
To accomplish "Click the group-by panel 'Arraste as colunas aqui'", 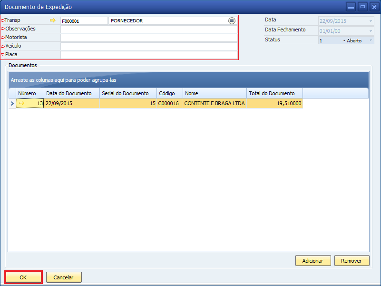I will (188, 80).
